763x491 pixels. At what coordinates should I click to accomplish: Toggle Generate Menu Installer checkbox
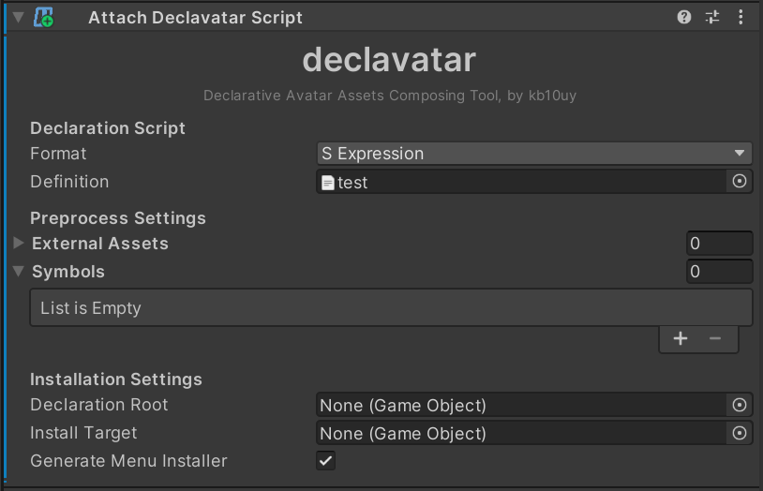click(325, 461)
